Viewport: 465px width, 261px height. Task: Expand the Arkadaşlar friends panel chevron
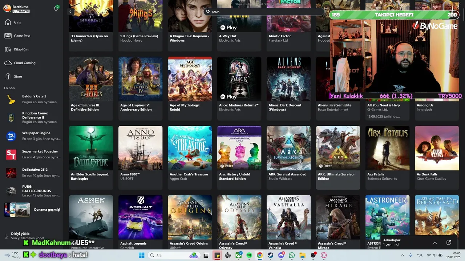point(435,243)
